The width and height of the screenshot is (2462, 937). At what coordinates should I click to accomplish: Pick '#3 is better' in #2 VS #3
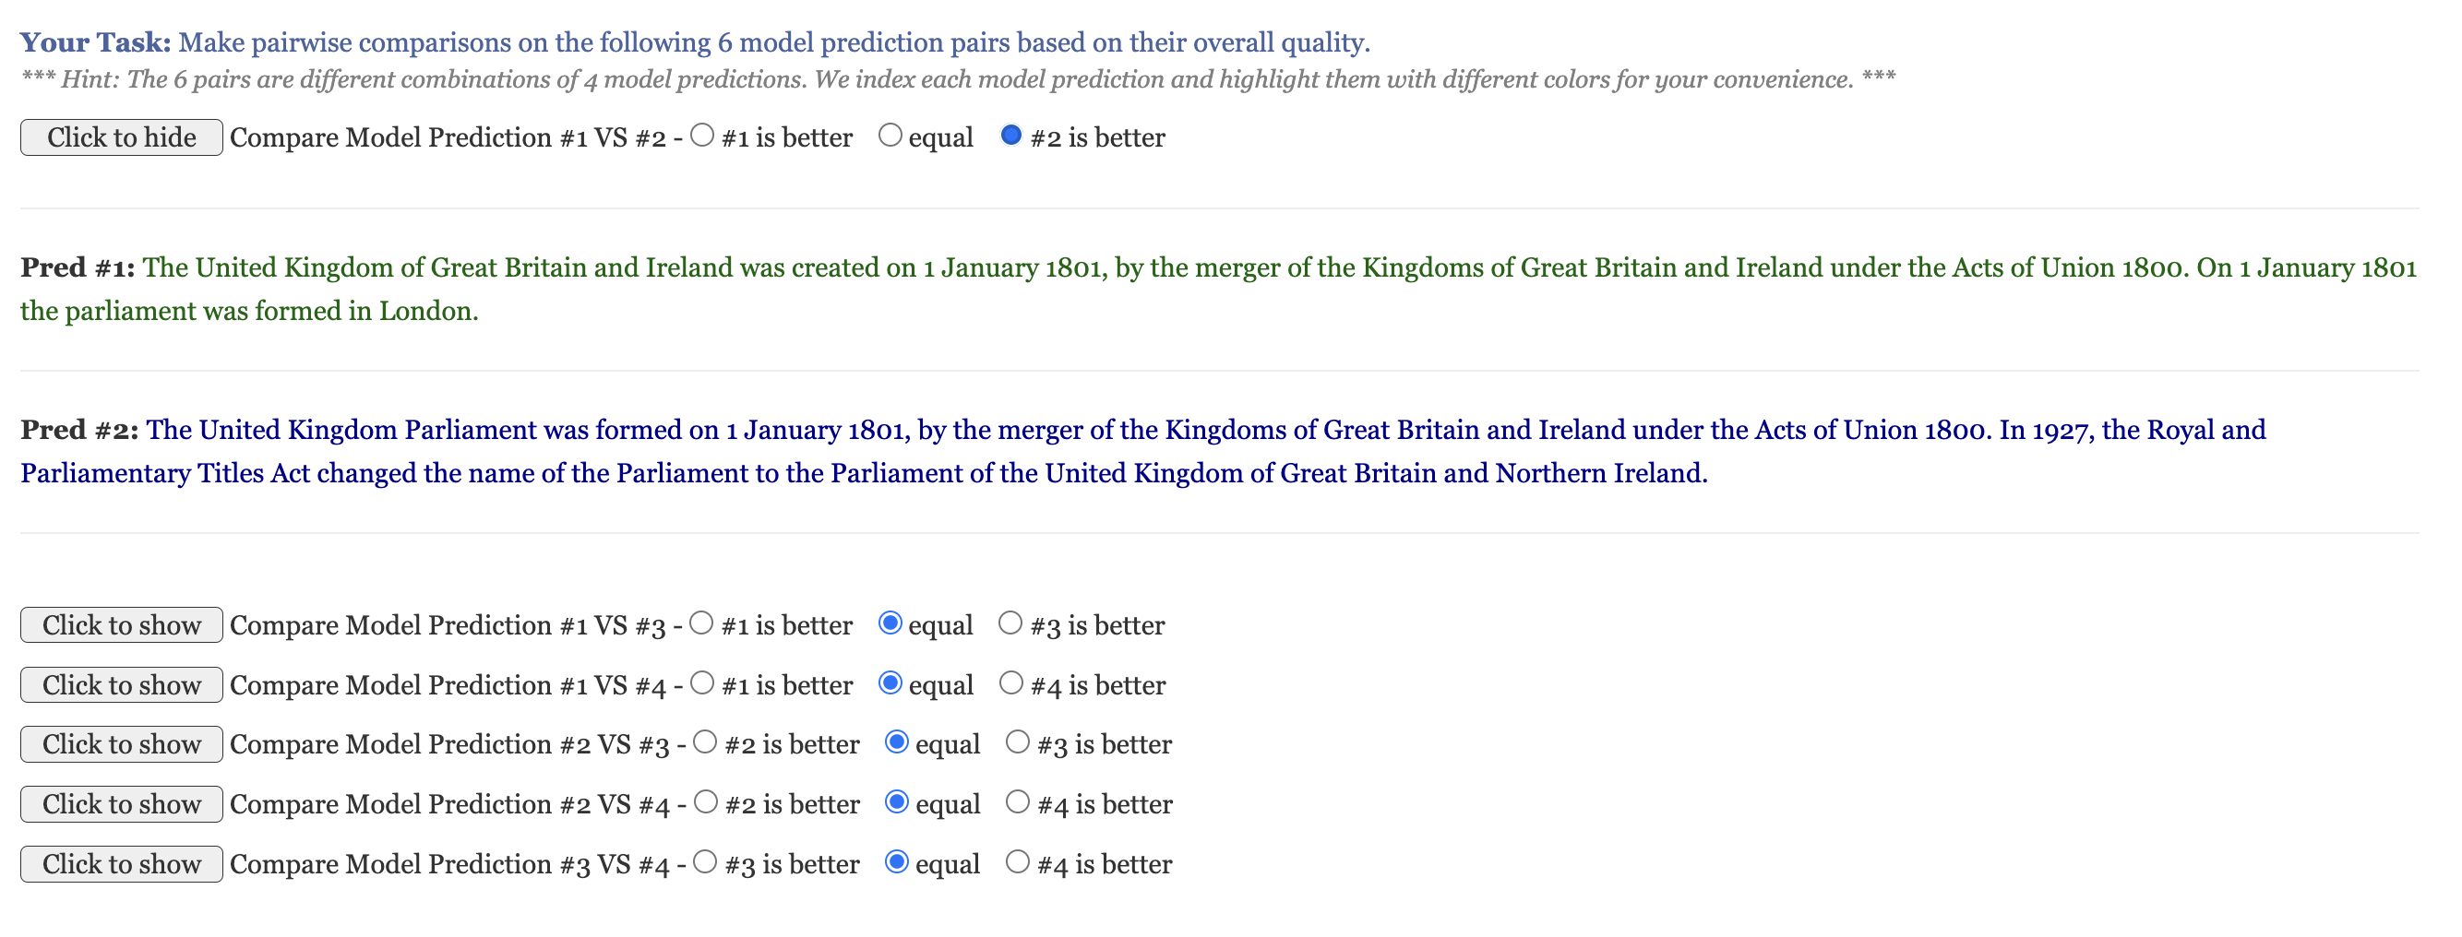click(1018, 742)
